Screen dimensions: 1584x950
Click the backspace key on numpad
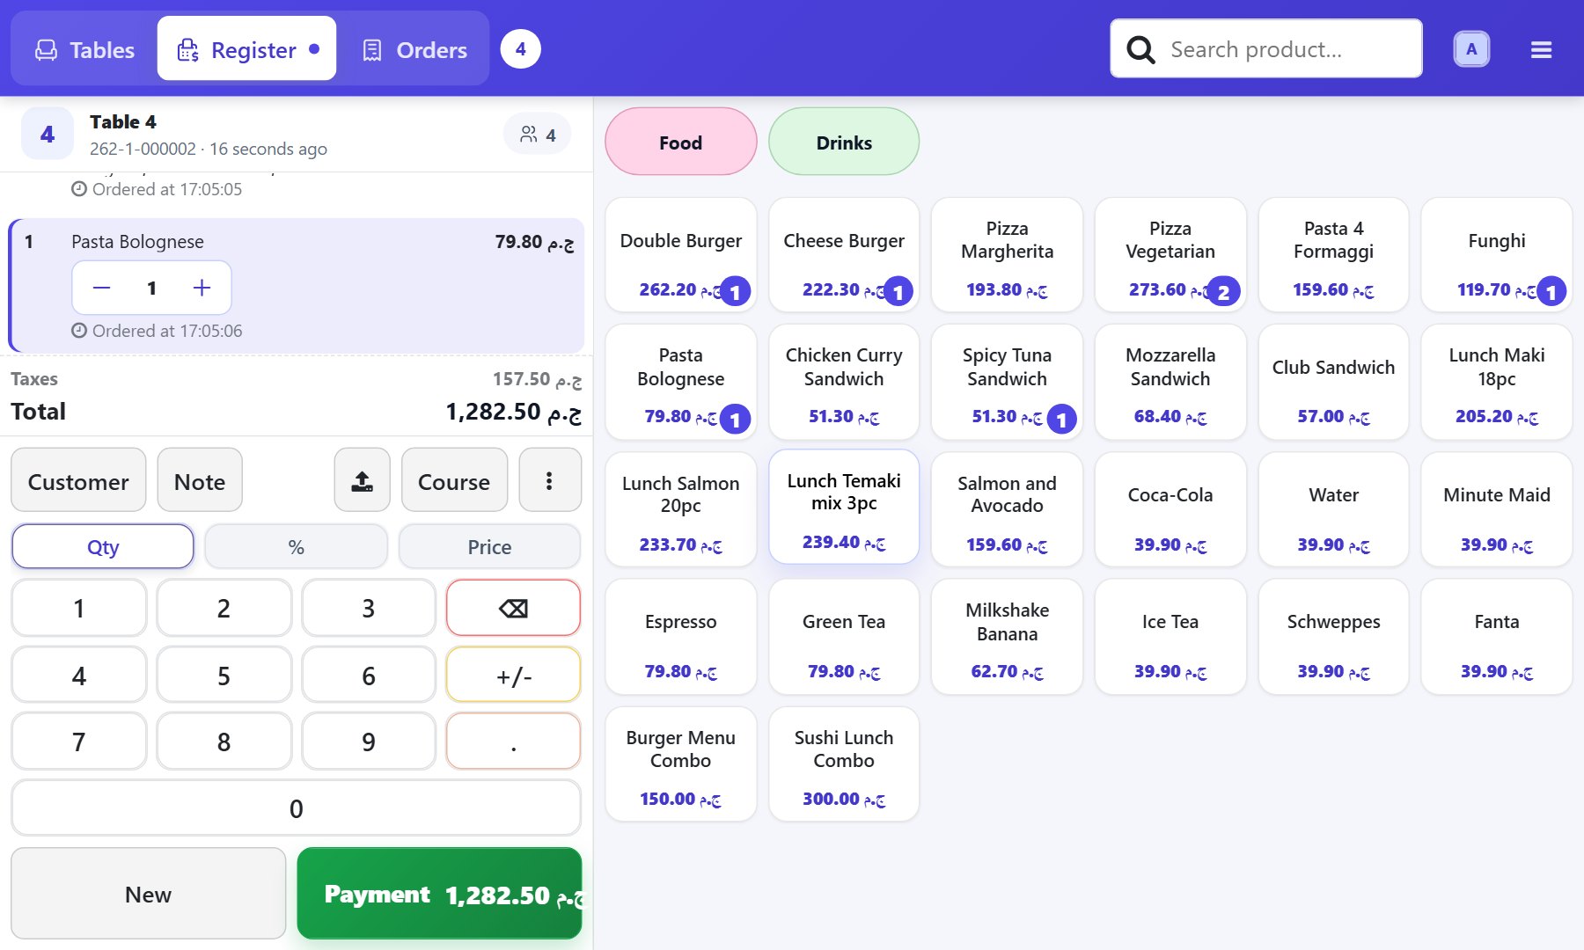coord(513,608)
